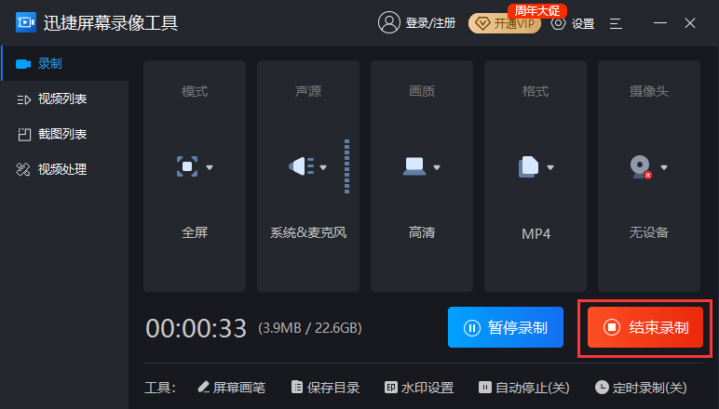Click the audio volume level meter
Image resolution: width=719 pixels, height=409 pixels.
click(x=346, y=167)
